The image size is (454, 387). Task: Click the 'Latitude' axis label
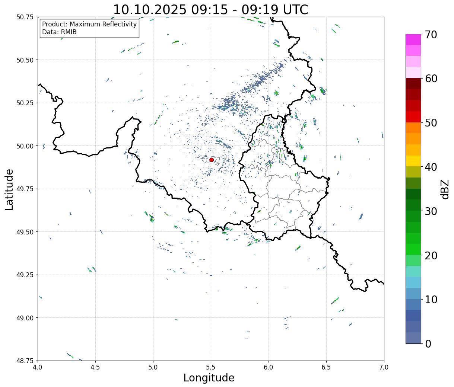pos(9,189)
